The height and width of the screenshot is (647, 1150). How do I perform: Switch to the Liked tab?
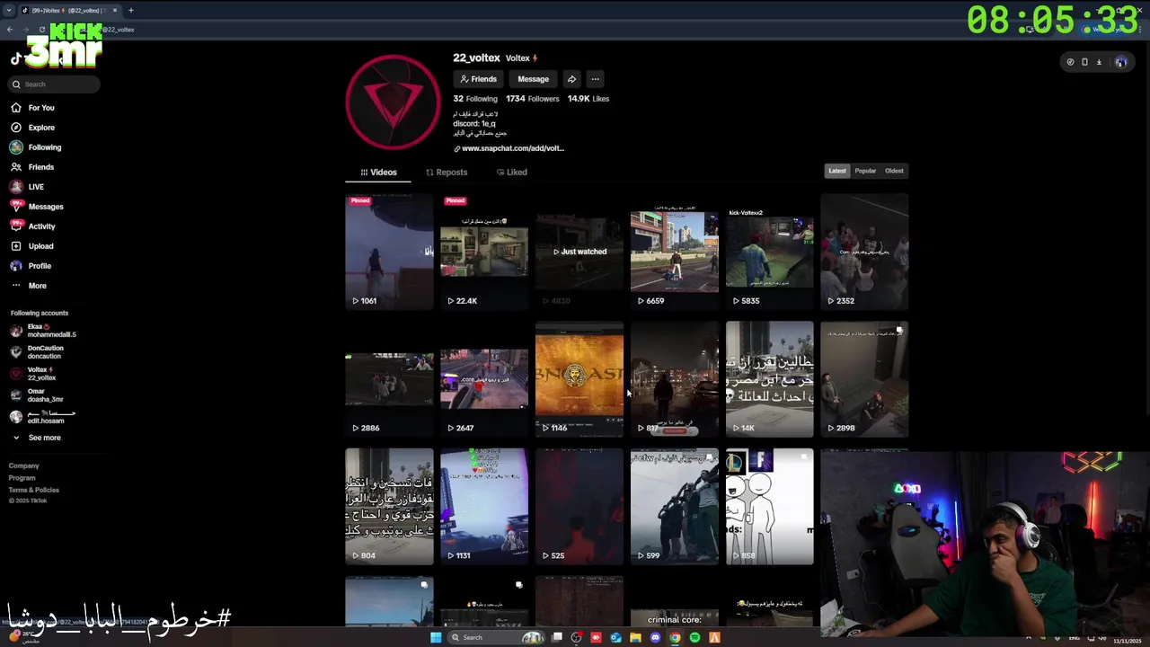point(512,172)
